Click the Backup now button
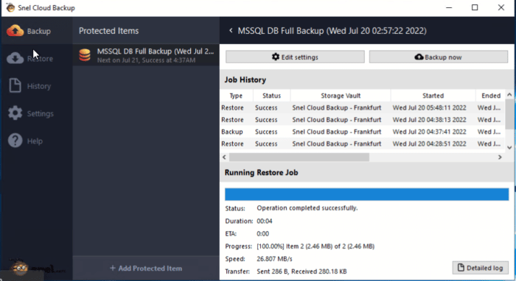The image size is (516, 281). click(439, 57)
